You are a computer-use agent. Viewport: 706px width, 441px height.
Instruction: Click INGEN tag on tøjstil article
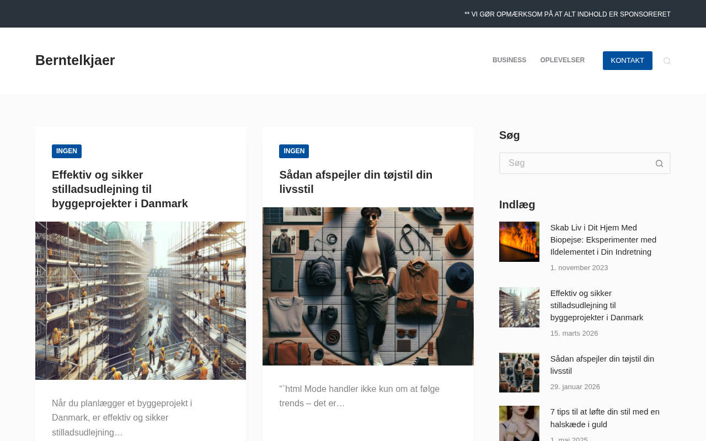pyautogui.click(x=294, y=151)
